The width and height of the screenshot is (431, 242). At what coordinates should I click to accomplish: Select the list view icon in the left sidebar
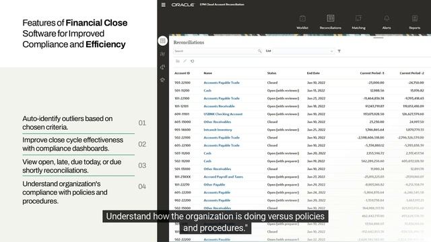(x=163, y=41)
